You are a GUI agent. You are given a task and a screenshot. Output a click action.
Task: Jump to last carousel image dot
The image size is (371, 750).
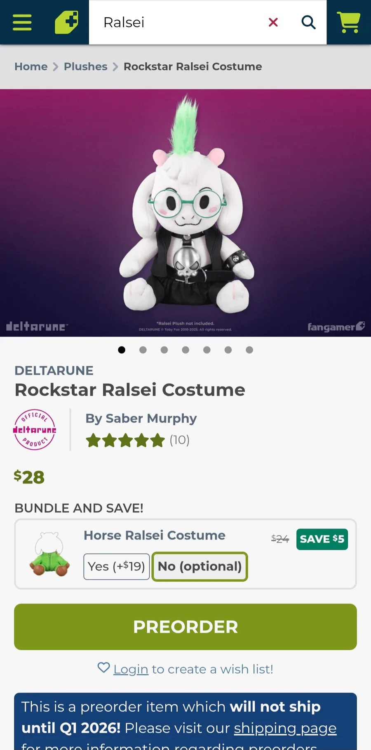tap(249, 350)
